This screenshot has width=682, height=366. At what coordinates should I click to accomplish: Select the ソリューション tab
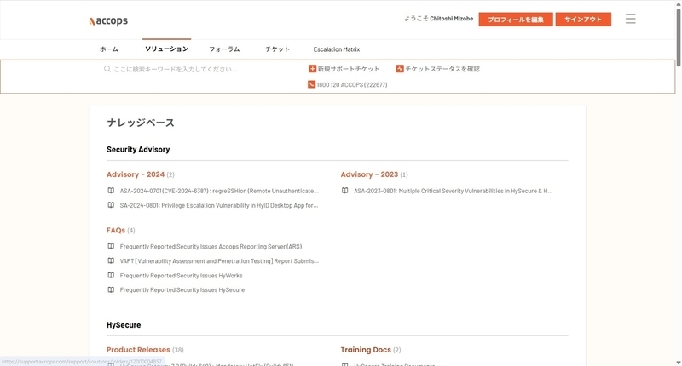[x=166, y=49]
